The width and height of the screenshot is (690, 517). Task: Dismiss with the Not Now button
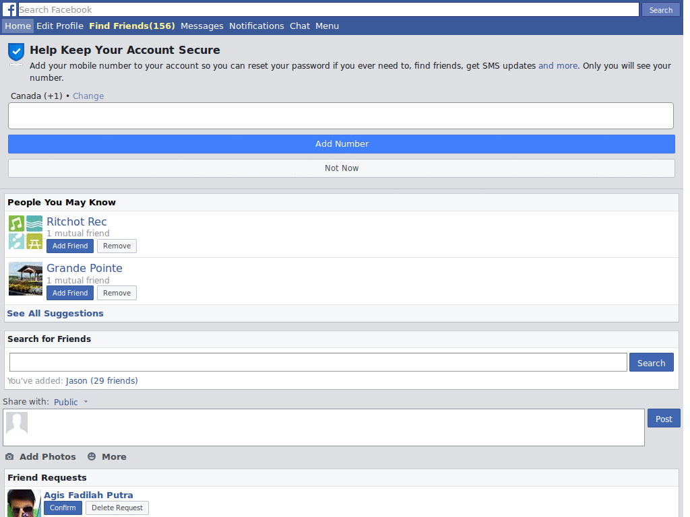tap(342, 168)
